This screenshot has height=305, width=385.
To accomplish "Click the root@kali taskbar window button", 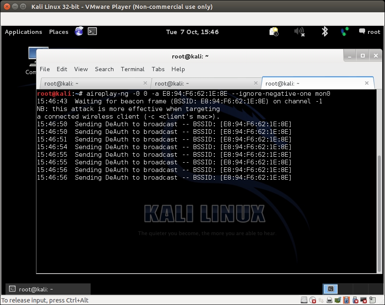I will coord(48,289).
